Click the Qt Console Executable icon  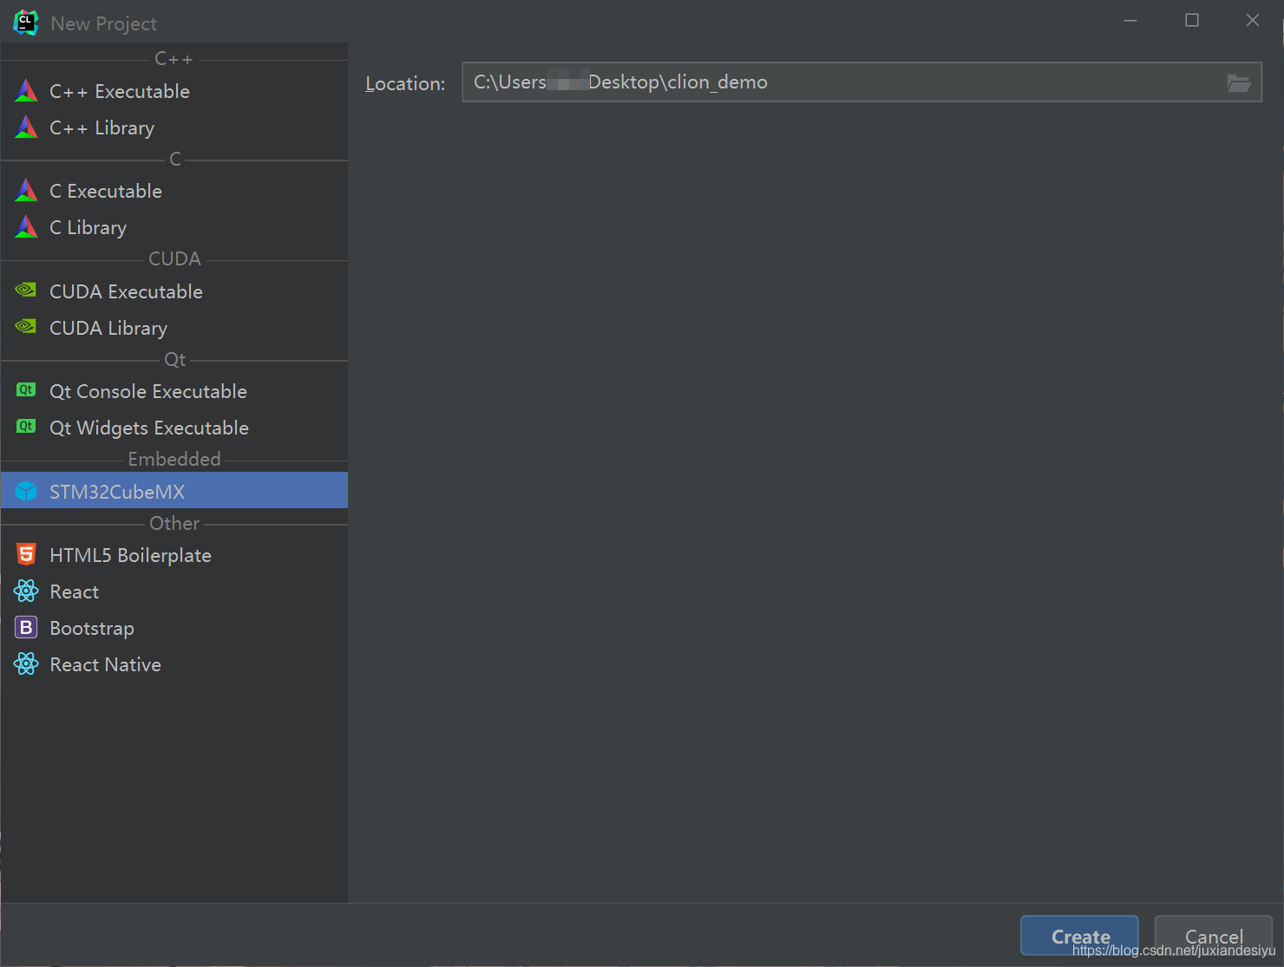pyautogui.click(x=26, y=390)
